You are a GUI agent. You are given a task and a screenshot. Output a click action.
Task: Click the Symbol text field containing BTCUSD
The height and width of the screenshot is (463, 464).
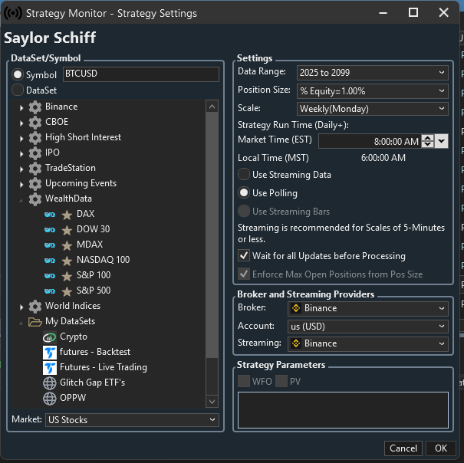(x=140, y=74)
